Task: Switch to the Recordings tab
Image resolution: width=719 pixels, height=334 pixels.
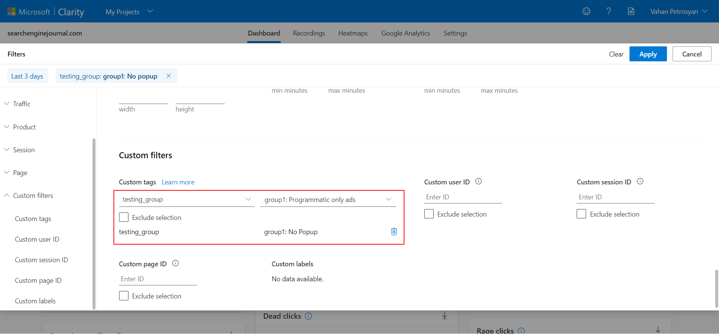Action: coord(309,33)
